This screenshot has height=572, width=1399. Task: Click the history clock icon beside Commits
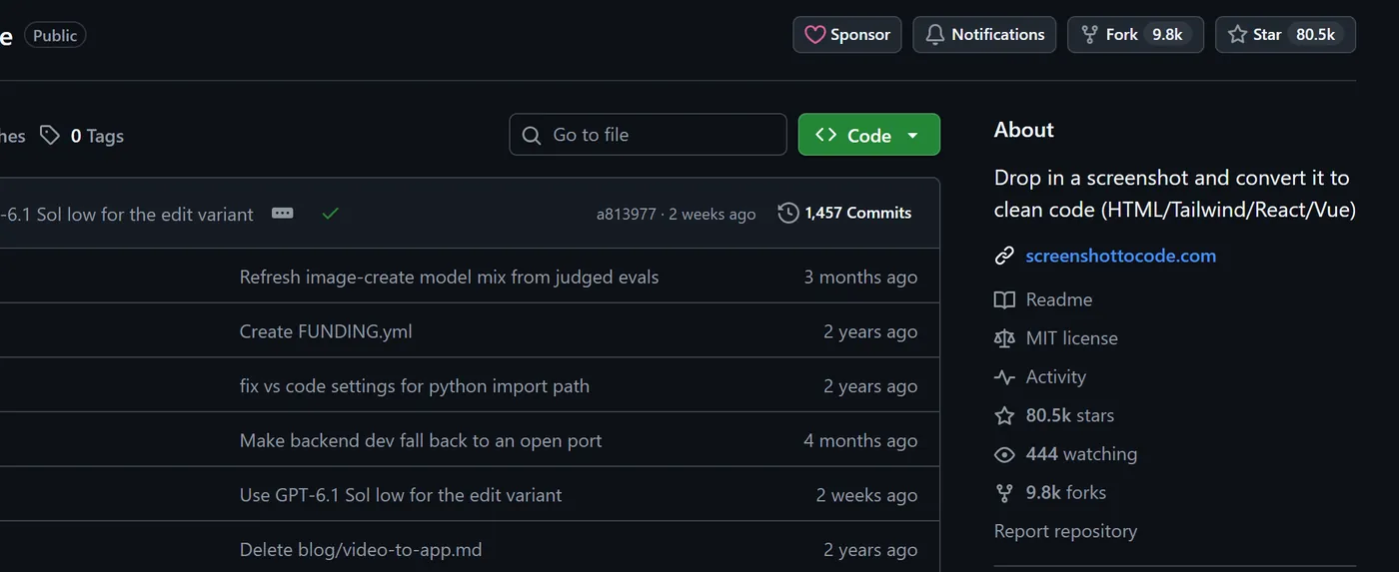788,213
